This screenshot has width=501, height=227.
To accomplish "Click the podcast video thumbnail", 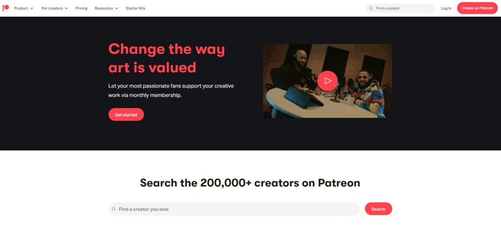I will tap(327, 81).
